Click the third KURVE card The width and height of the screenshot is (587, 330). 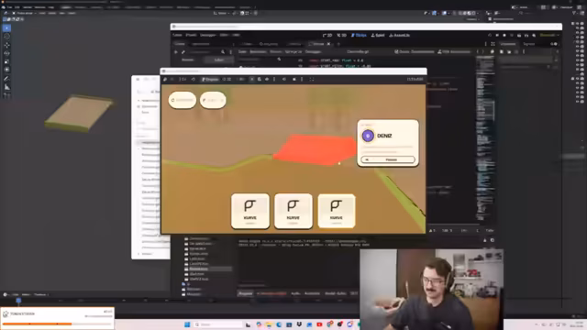click(x=337, y=211)
